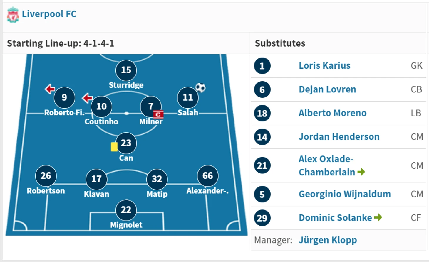
Task: Select number 26 Robertson's marker on the pitch
Action: (46, 176)
